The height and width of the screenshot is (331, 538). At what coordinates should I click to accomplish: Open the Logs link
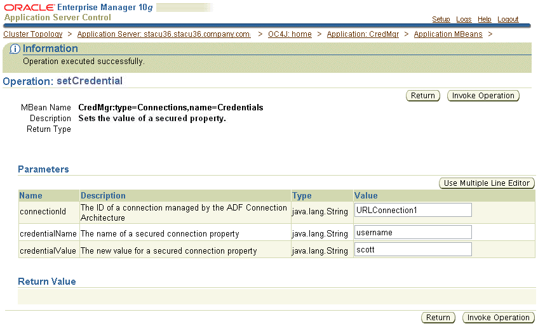pyautogui.click(x=464, y=19)
